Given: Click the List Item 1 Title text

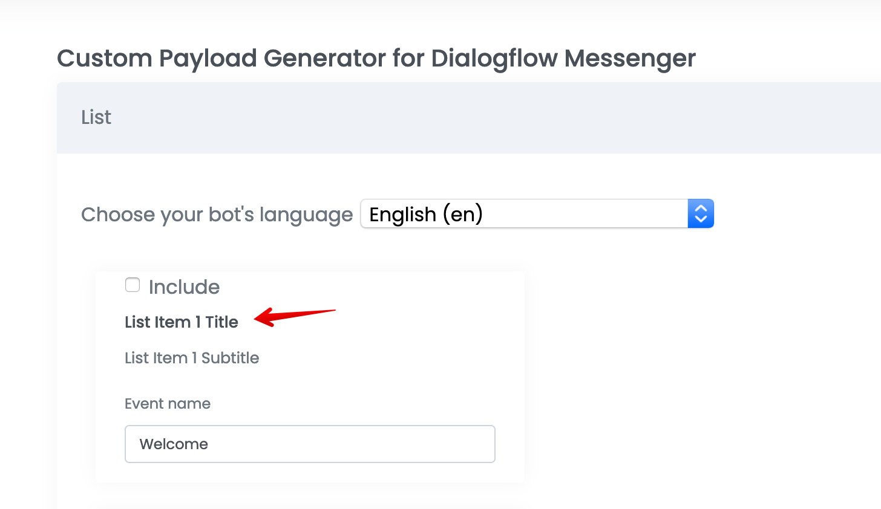Looking at the screenshot, I should tap(182, 322).
